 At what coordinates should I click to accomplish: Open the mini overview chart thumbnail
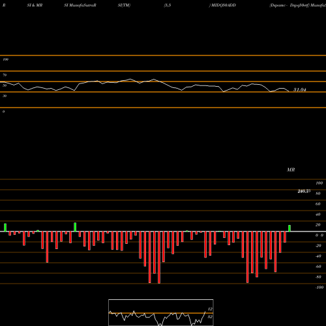coord(161,312)
